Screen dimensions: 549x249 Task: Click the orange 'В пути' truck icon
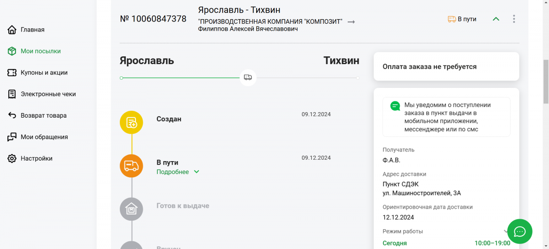pos(131,166)
